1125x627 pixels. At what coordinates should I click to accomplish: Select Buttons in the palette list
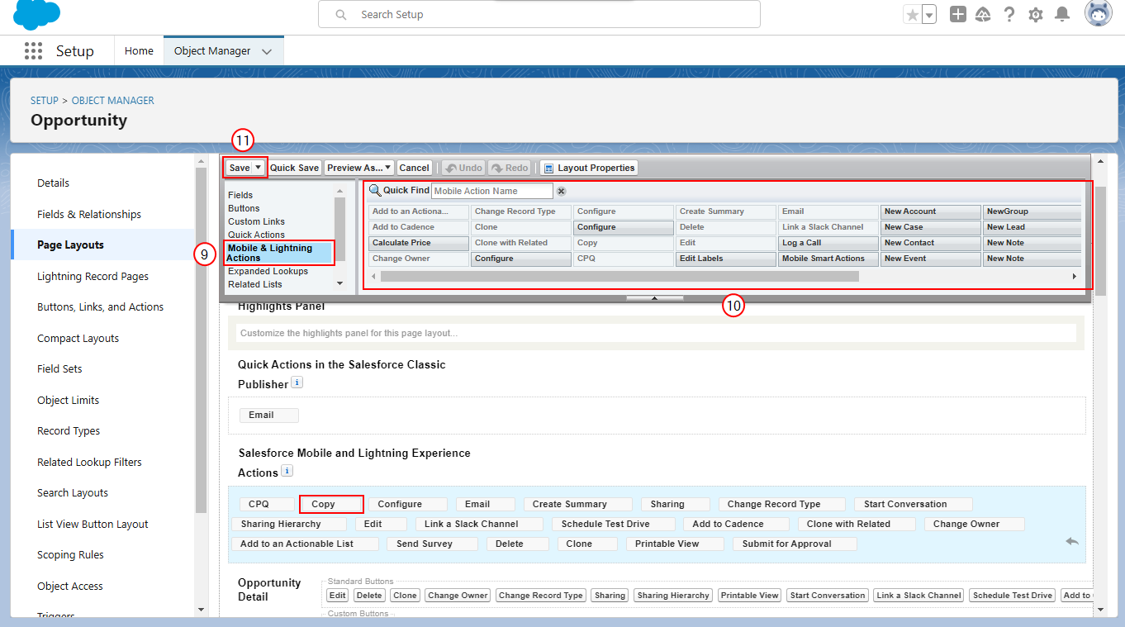pos(244,208)
